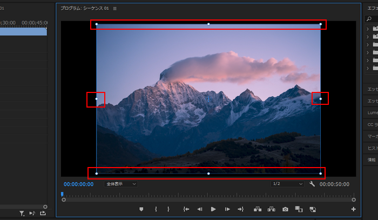Open the 全体表示 zoom level dropdown
The image size is (378, 220).
[120, 184]
